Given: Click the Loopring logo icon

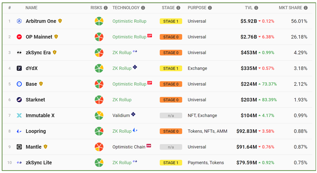Looking at the screenshot, I should point(19,131).
